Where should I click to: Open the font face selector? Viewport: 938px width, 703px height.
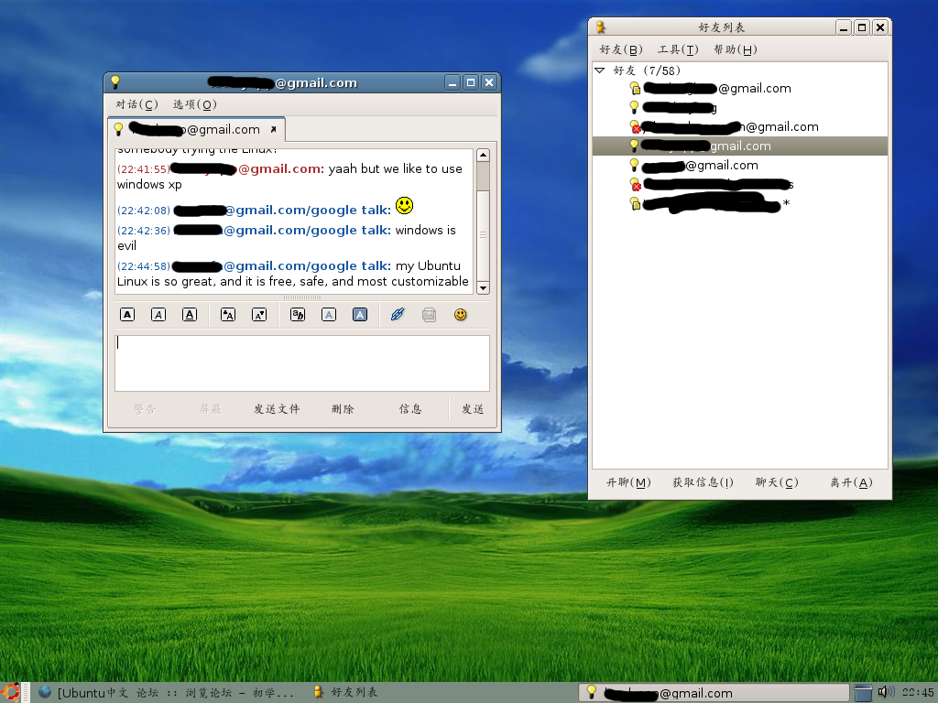click(x=298, y=315)
